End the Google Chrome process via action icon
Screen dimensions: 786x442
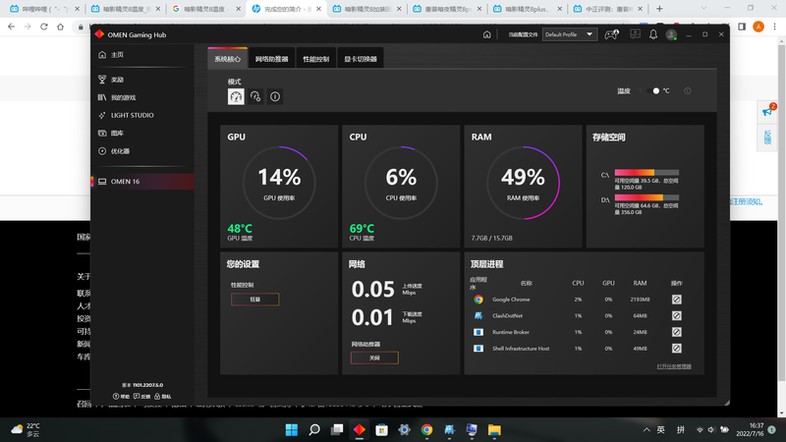[x=676, y=299]
